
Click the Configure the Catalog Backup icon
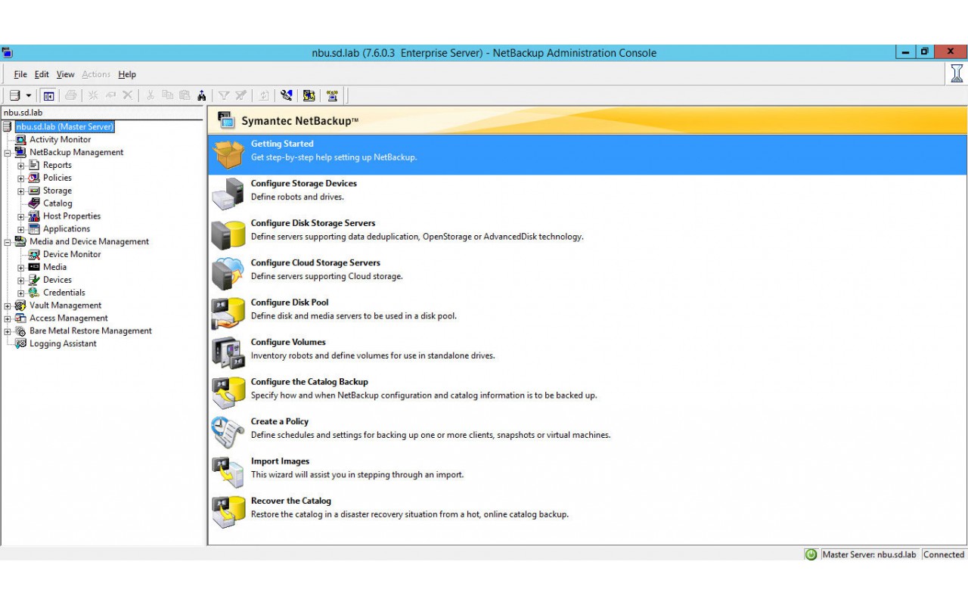click(228, 392)
